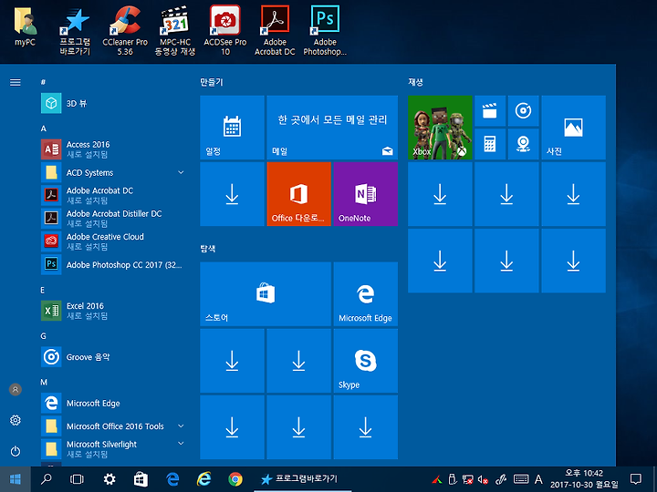Expand the ACD Systems folder chevron
This screenshot has height=492, width=657.
pos(181,172)
